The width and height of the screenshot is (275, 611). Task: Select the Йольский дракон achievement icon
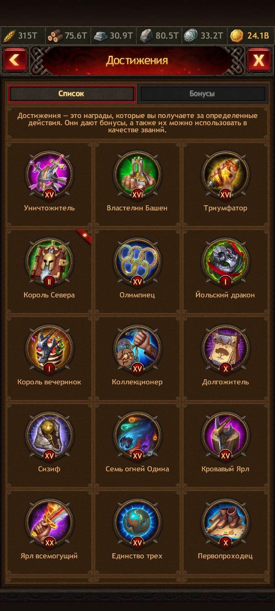pyautogui.click(x=225, y=263)
